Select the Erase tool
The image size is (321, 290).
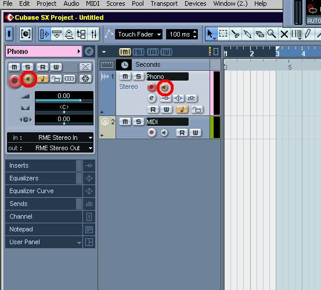tap(260, 34)
